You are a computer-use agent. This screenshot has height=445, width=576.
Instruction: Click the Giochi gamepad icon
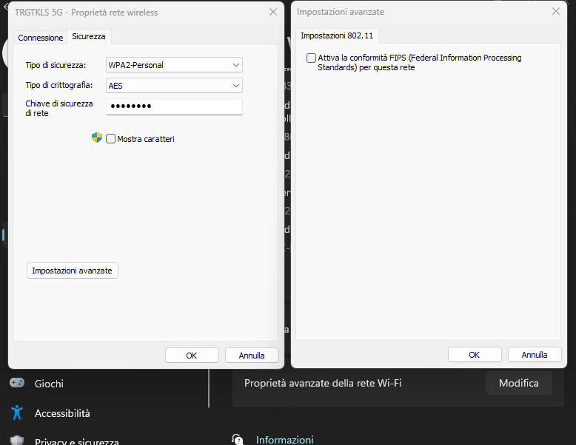pyautogui.click(x=16, y=383)
